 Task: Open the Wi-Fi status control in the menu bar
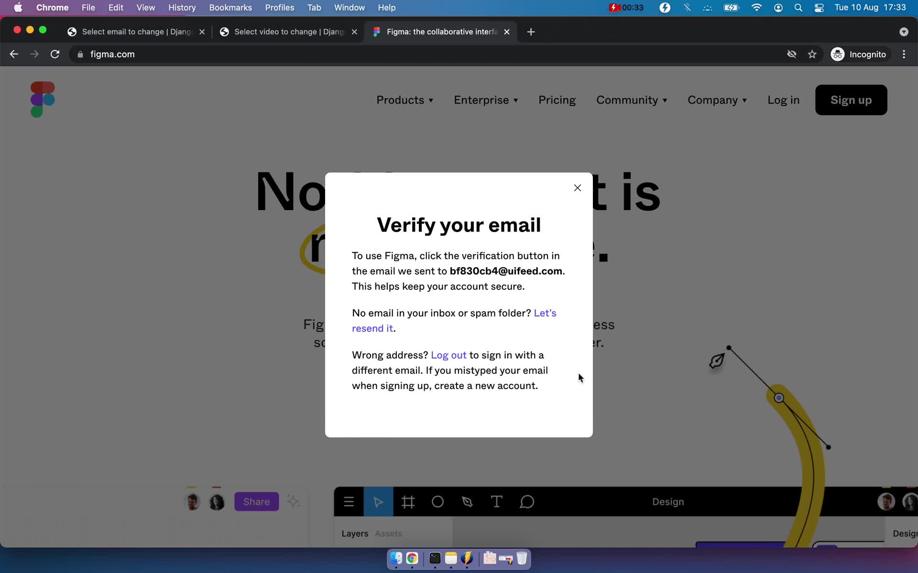(x=757, y=7)
